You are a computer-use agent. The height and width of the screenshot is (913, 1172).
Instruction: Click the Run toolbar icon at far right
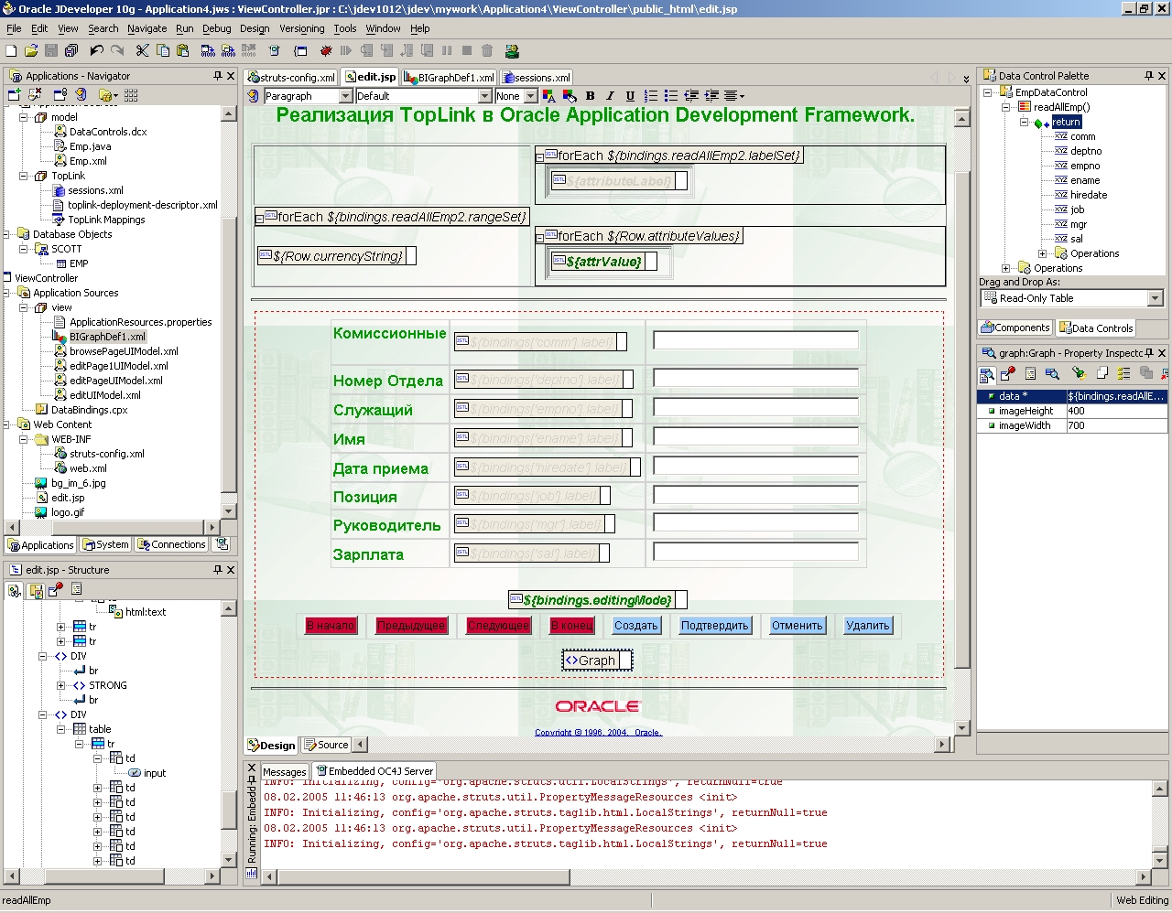512,51
